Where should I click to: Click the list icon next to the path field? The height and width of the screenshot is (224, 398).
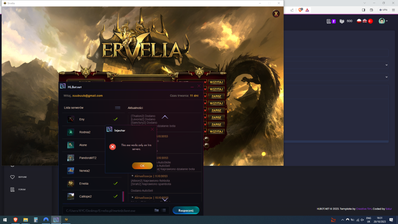(164, 210)
